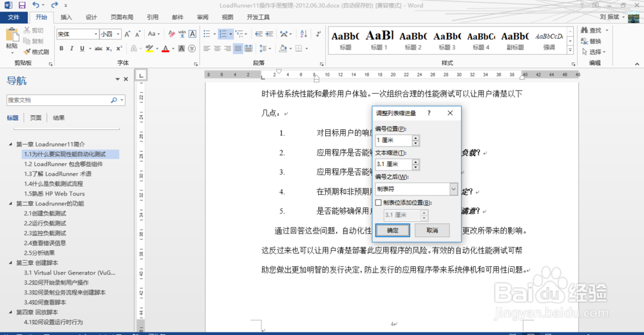Click the multilevel list icon

pos(239,34)
